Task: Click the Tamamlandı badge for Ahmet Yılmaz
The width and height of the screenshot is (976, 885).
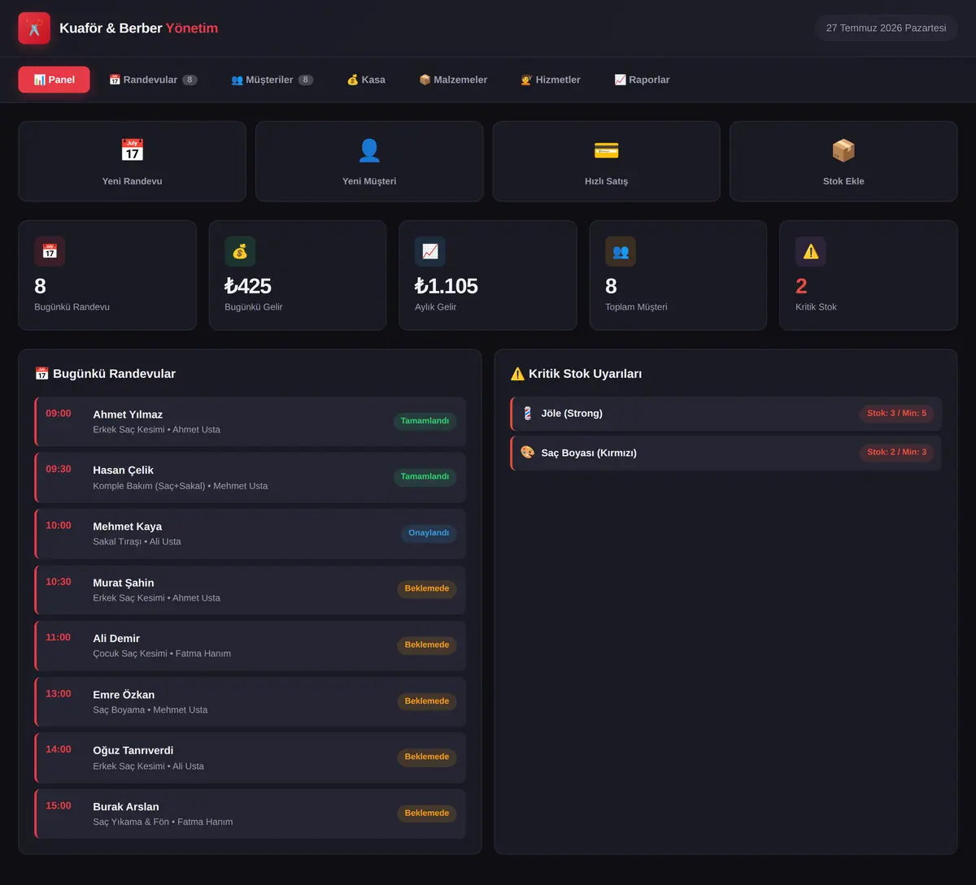Action: pos(425,421)
